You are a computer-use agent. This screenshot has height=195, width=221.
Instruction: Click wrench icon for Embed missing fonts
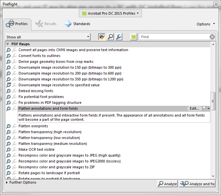pyautogui.click(x=14, y=91)
